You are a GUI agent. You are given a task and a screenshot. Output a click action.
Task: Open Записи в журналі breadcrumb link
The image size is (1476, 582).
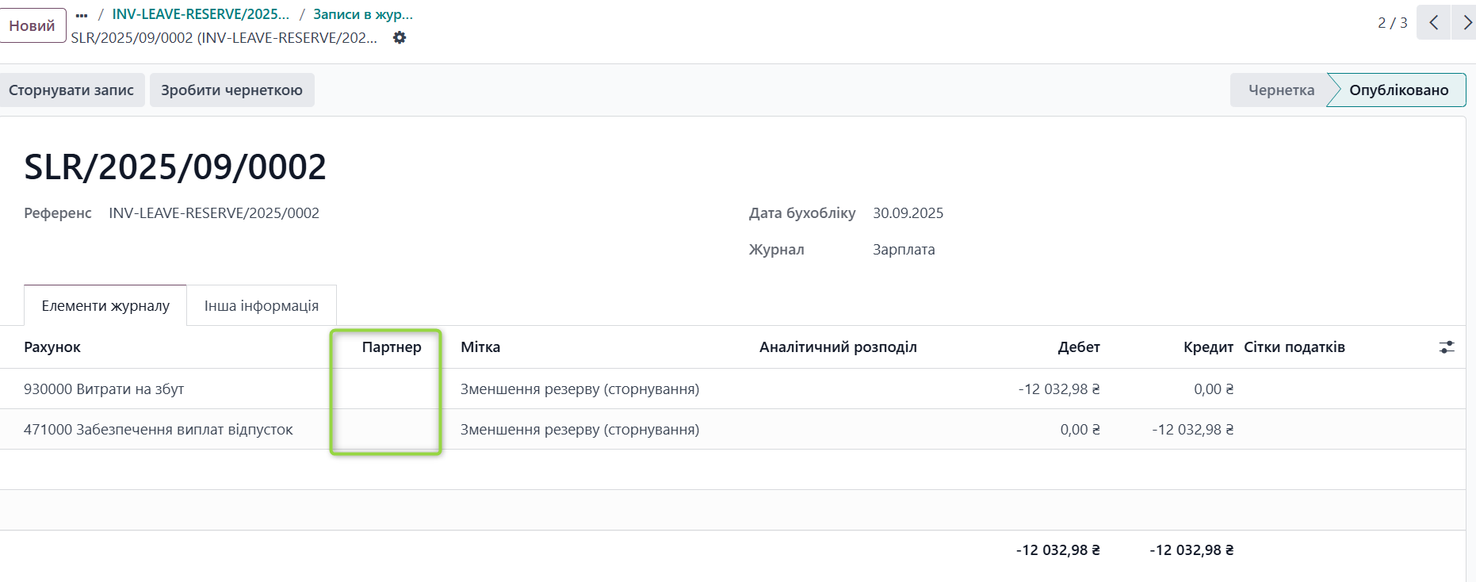click(362, 14)
